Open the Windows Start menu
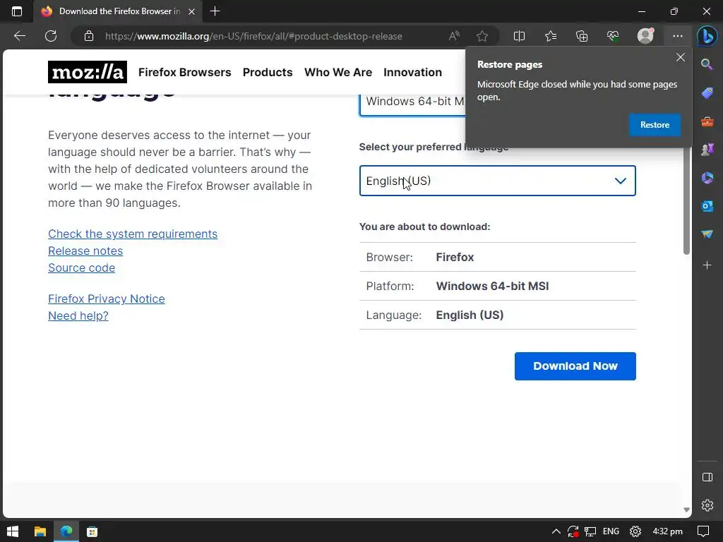Screen dimensions: 723x542 13,531
